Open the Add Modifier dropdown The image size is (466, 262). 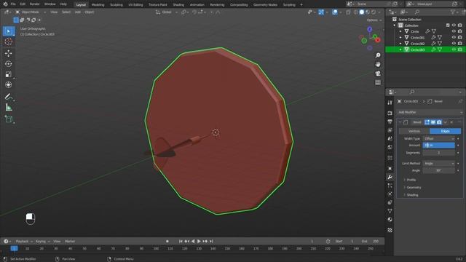pos(430,112)
